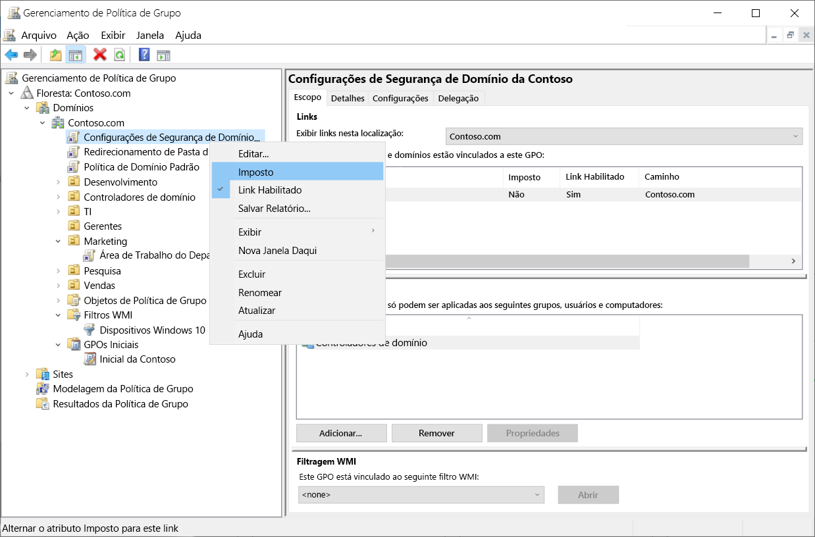The height and width of the screenshot is (537, 815).
Task: Click the Contoso.com path cell in links table
Action: (670, 195)
